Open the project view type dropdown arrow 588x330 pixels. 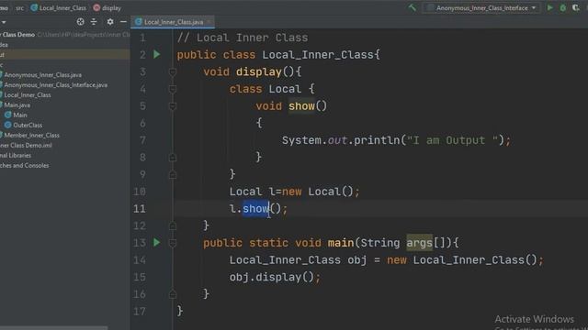coord(4,22)
